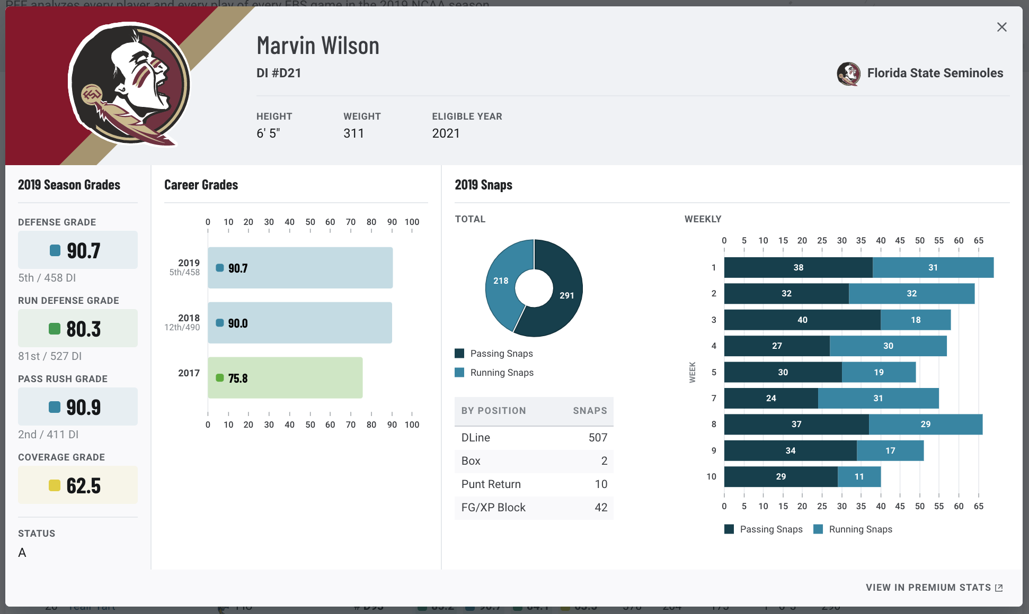Click week 10 running snaps bar 11
The width and height of the screenshot is (1029, 614).
[859, 477]
